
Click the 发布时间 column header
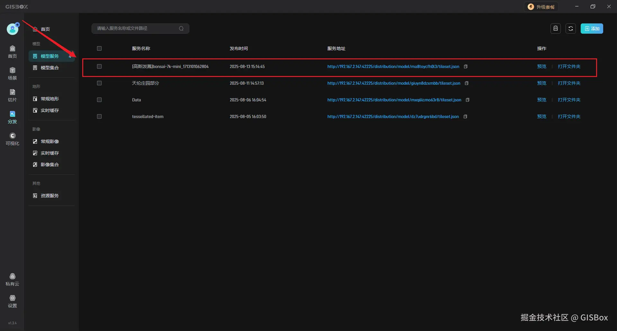pos(238,48)
